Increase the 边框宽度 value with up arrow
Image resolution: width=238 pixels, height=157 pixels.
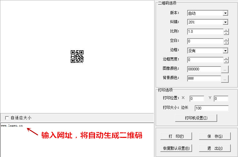pyautogui.click(x=226, y=58)
